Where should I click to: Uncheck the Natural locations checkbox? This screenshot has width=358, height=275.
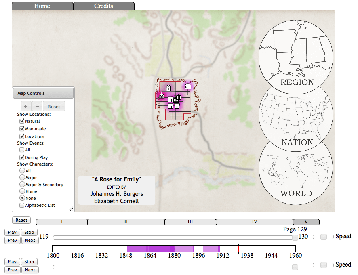click(22, 121)
